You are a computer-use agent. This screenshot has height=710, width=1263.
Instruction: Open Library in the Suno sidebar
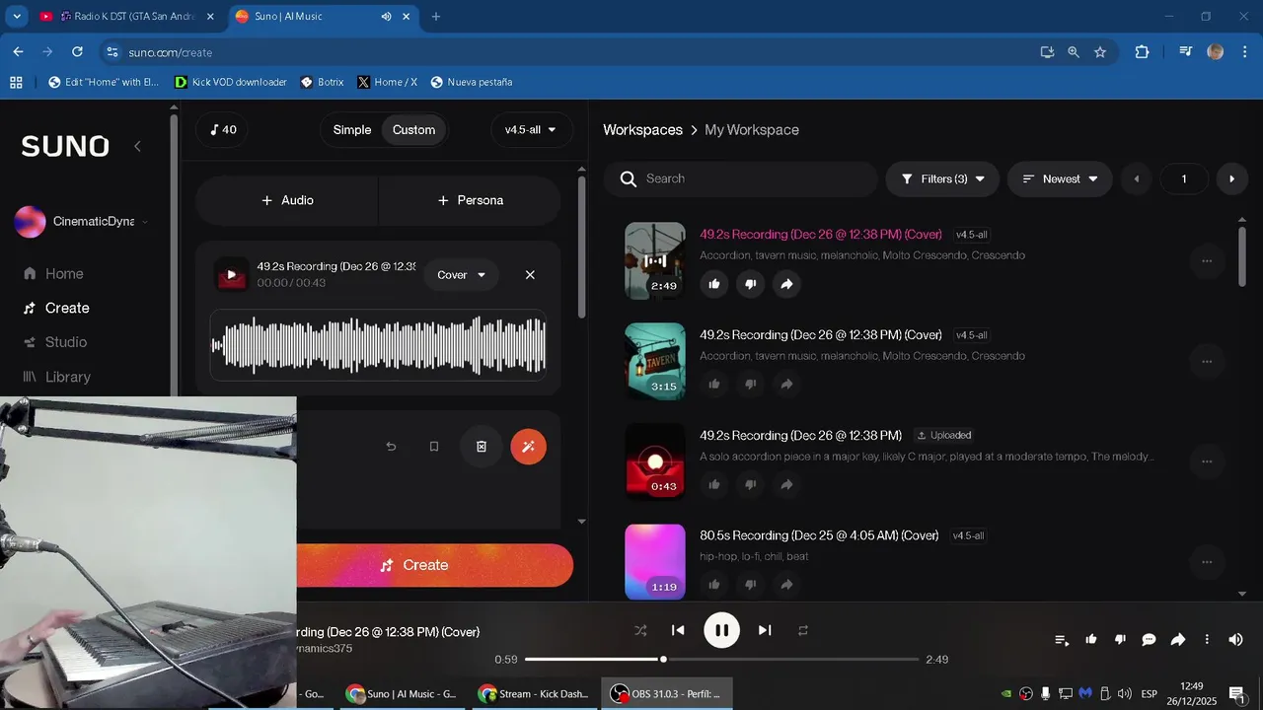[57, 377]
